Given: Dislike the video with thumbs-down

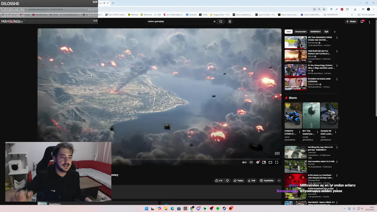Looking at the screenshot, I should (227, 180).
